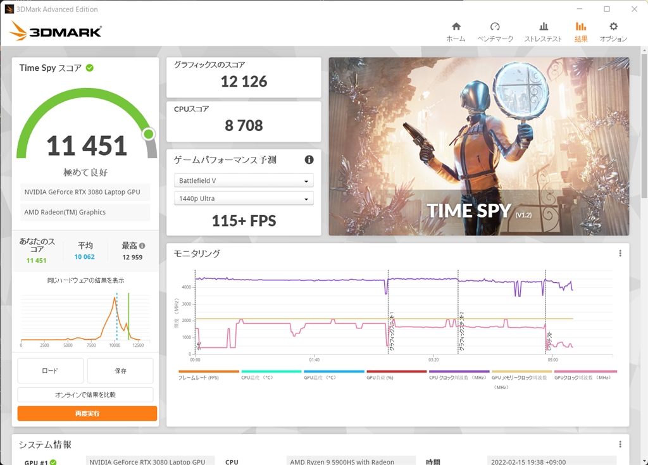Open the ホーム navigation icon

click(x=456, y=30)
